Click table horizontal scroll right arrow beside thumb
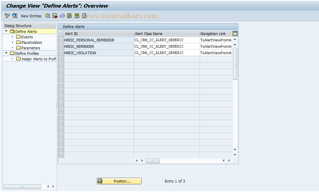 click(142, 161)
